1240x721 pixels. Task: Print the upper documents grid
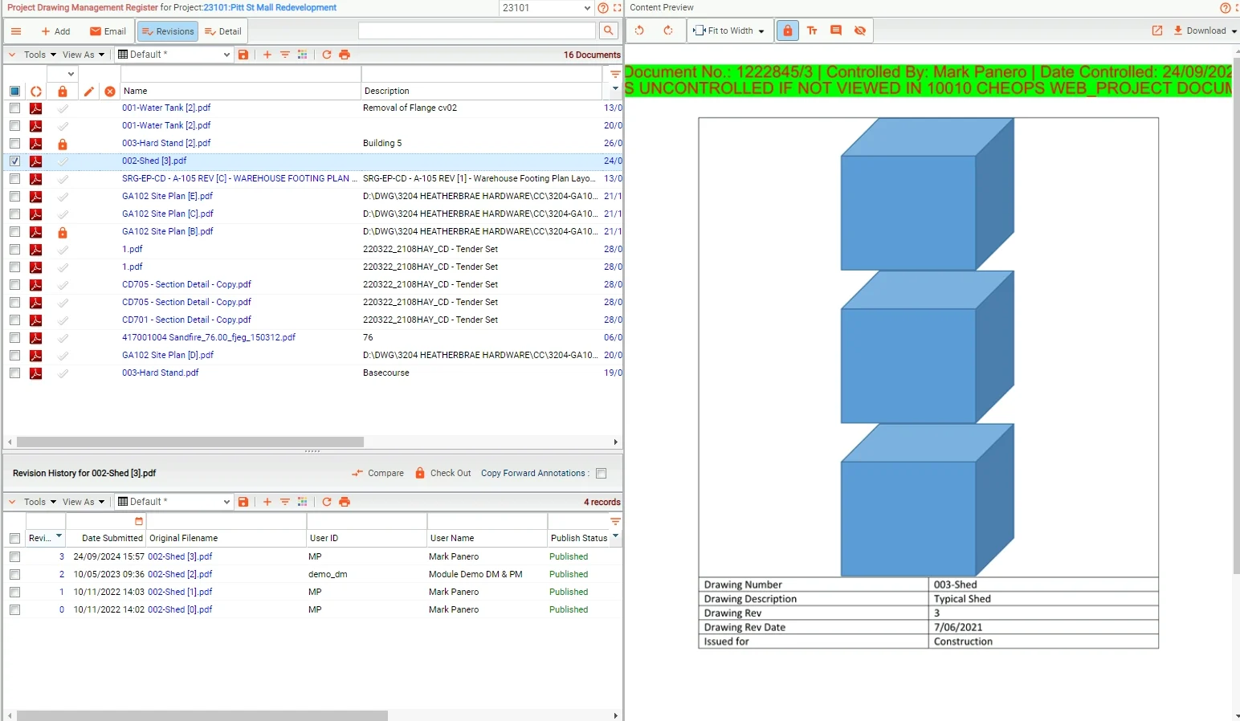(345, 55)
